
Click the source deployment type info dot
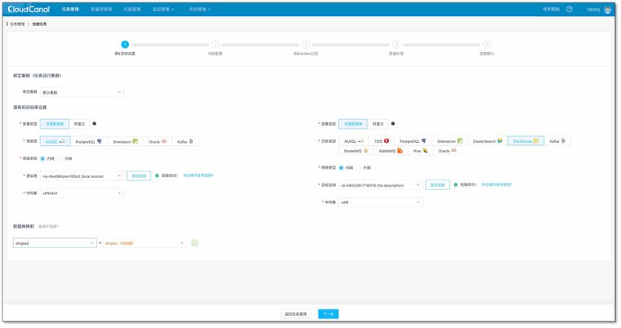(x=94, y=123)
